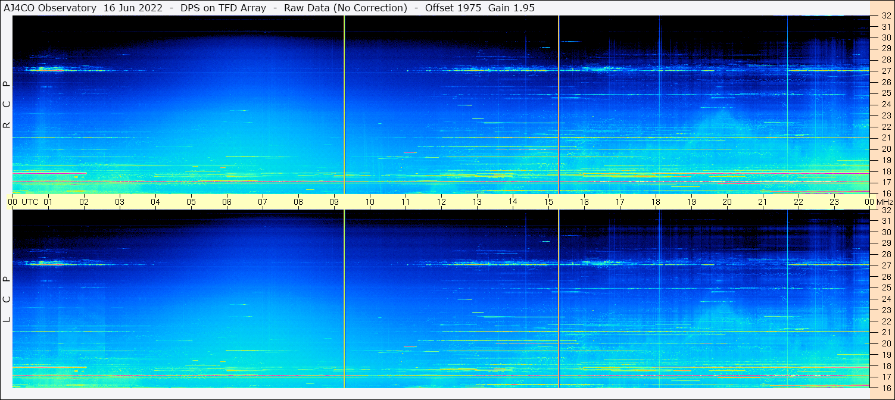Click the yellow vertical line after 15 UTC in LCP panel
The height and width of the screenshot is (400, 895).
pos(559,299)
